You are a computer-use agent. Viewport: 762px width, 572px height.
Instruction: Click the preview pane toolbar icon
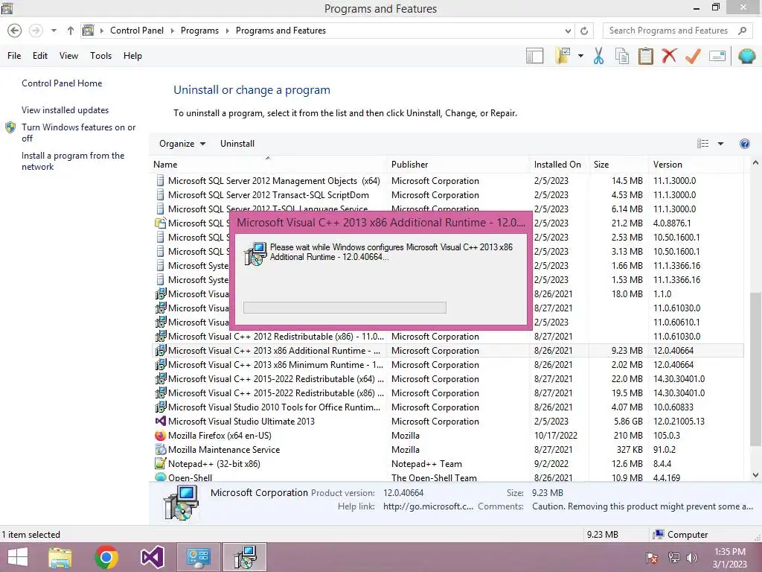pyautogui.click(x=534, y=56)
